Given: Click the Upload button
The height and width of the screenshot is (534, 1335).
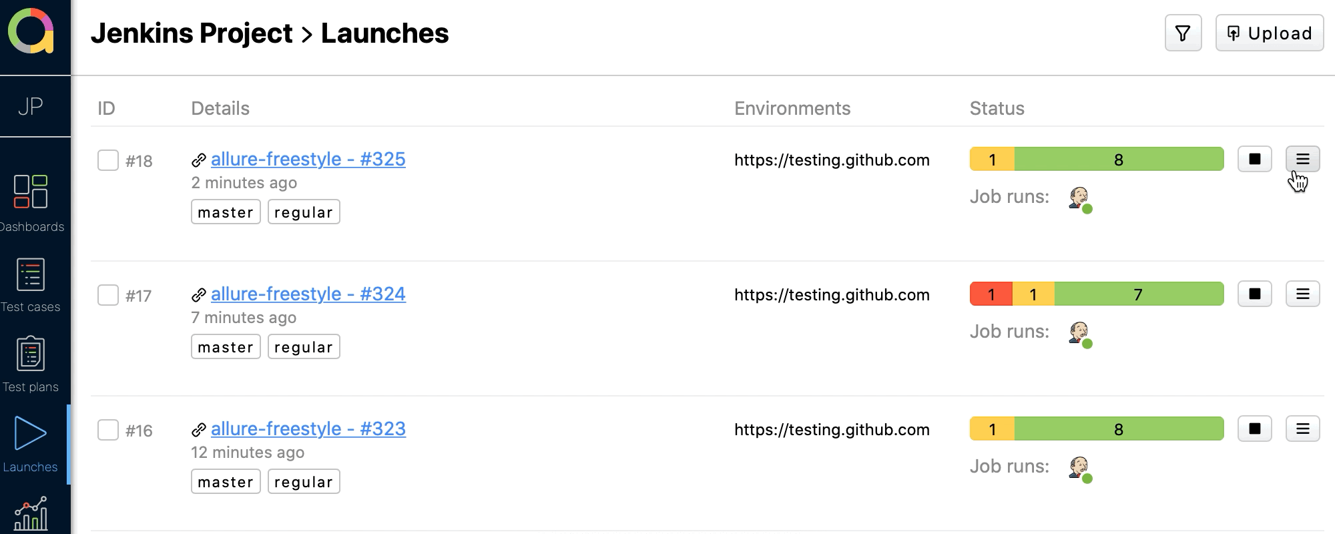Looking at the screenshot, I should click(1269, 33).
